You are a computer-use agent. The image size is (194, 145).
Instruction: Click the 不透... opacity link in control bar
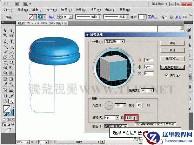[x=153, y=17]
